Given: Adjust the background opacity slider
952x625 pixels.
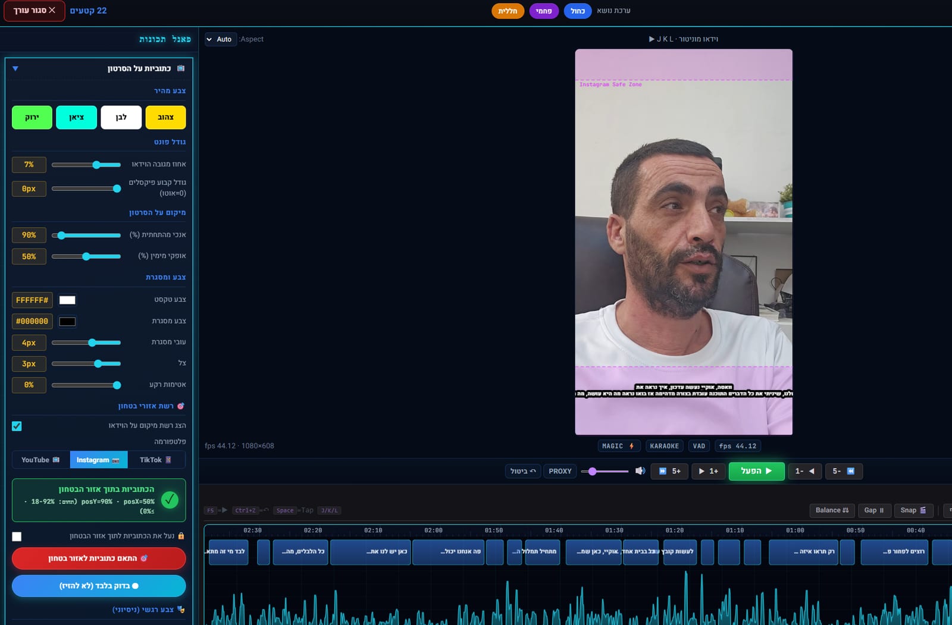Looking at the screenshot, I should 86,385.
